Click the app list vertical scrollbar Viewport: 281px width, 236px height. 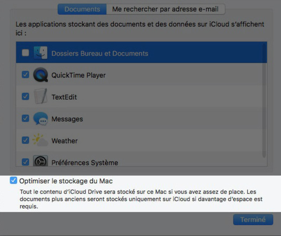tap(264, 101)
